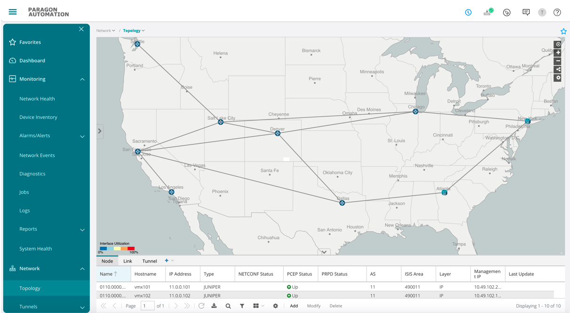Open the device status icon with green check

(487, 12)
